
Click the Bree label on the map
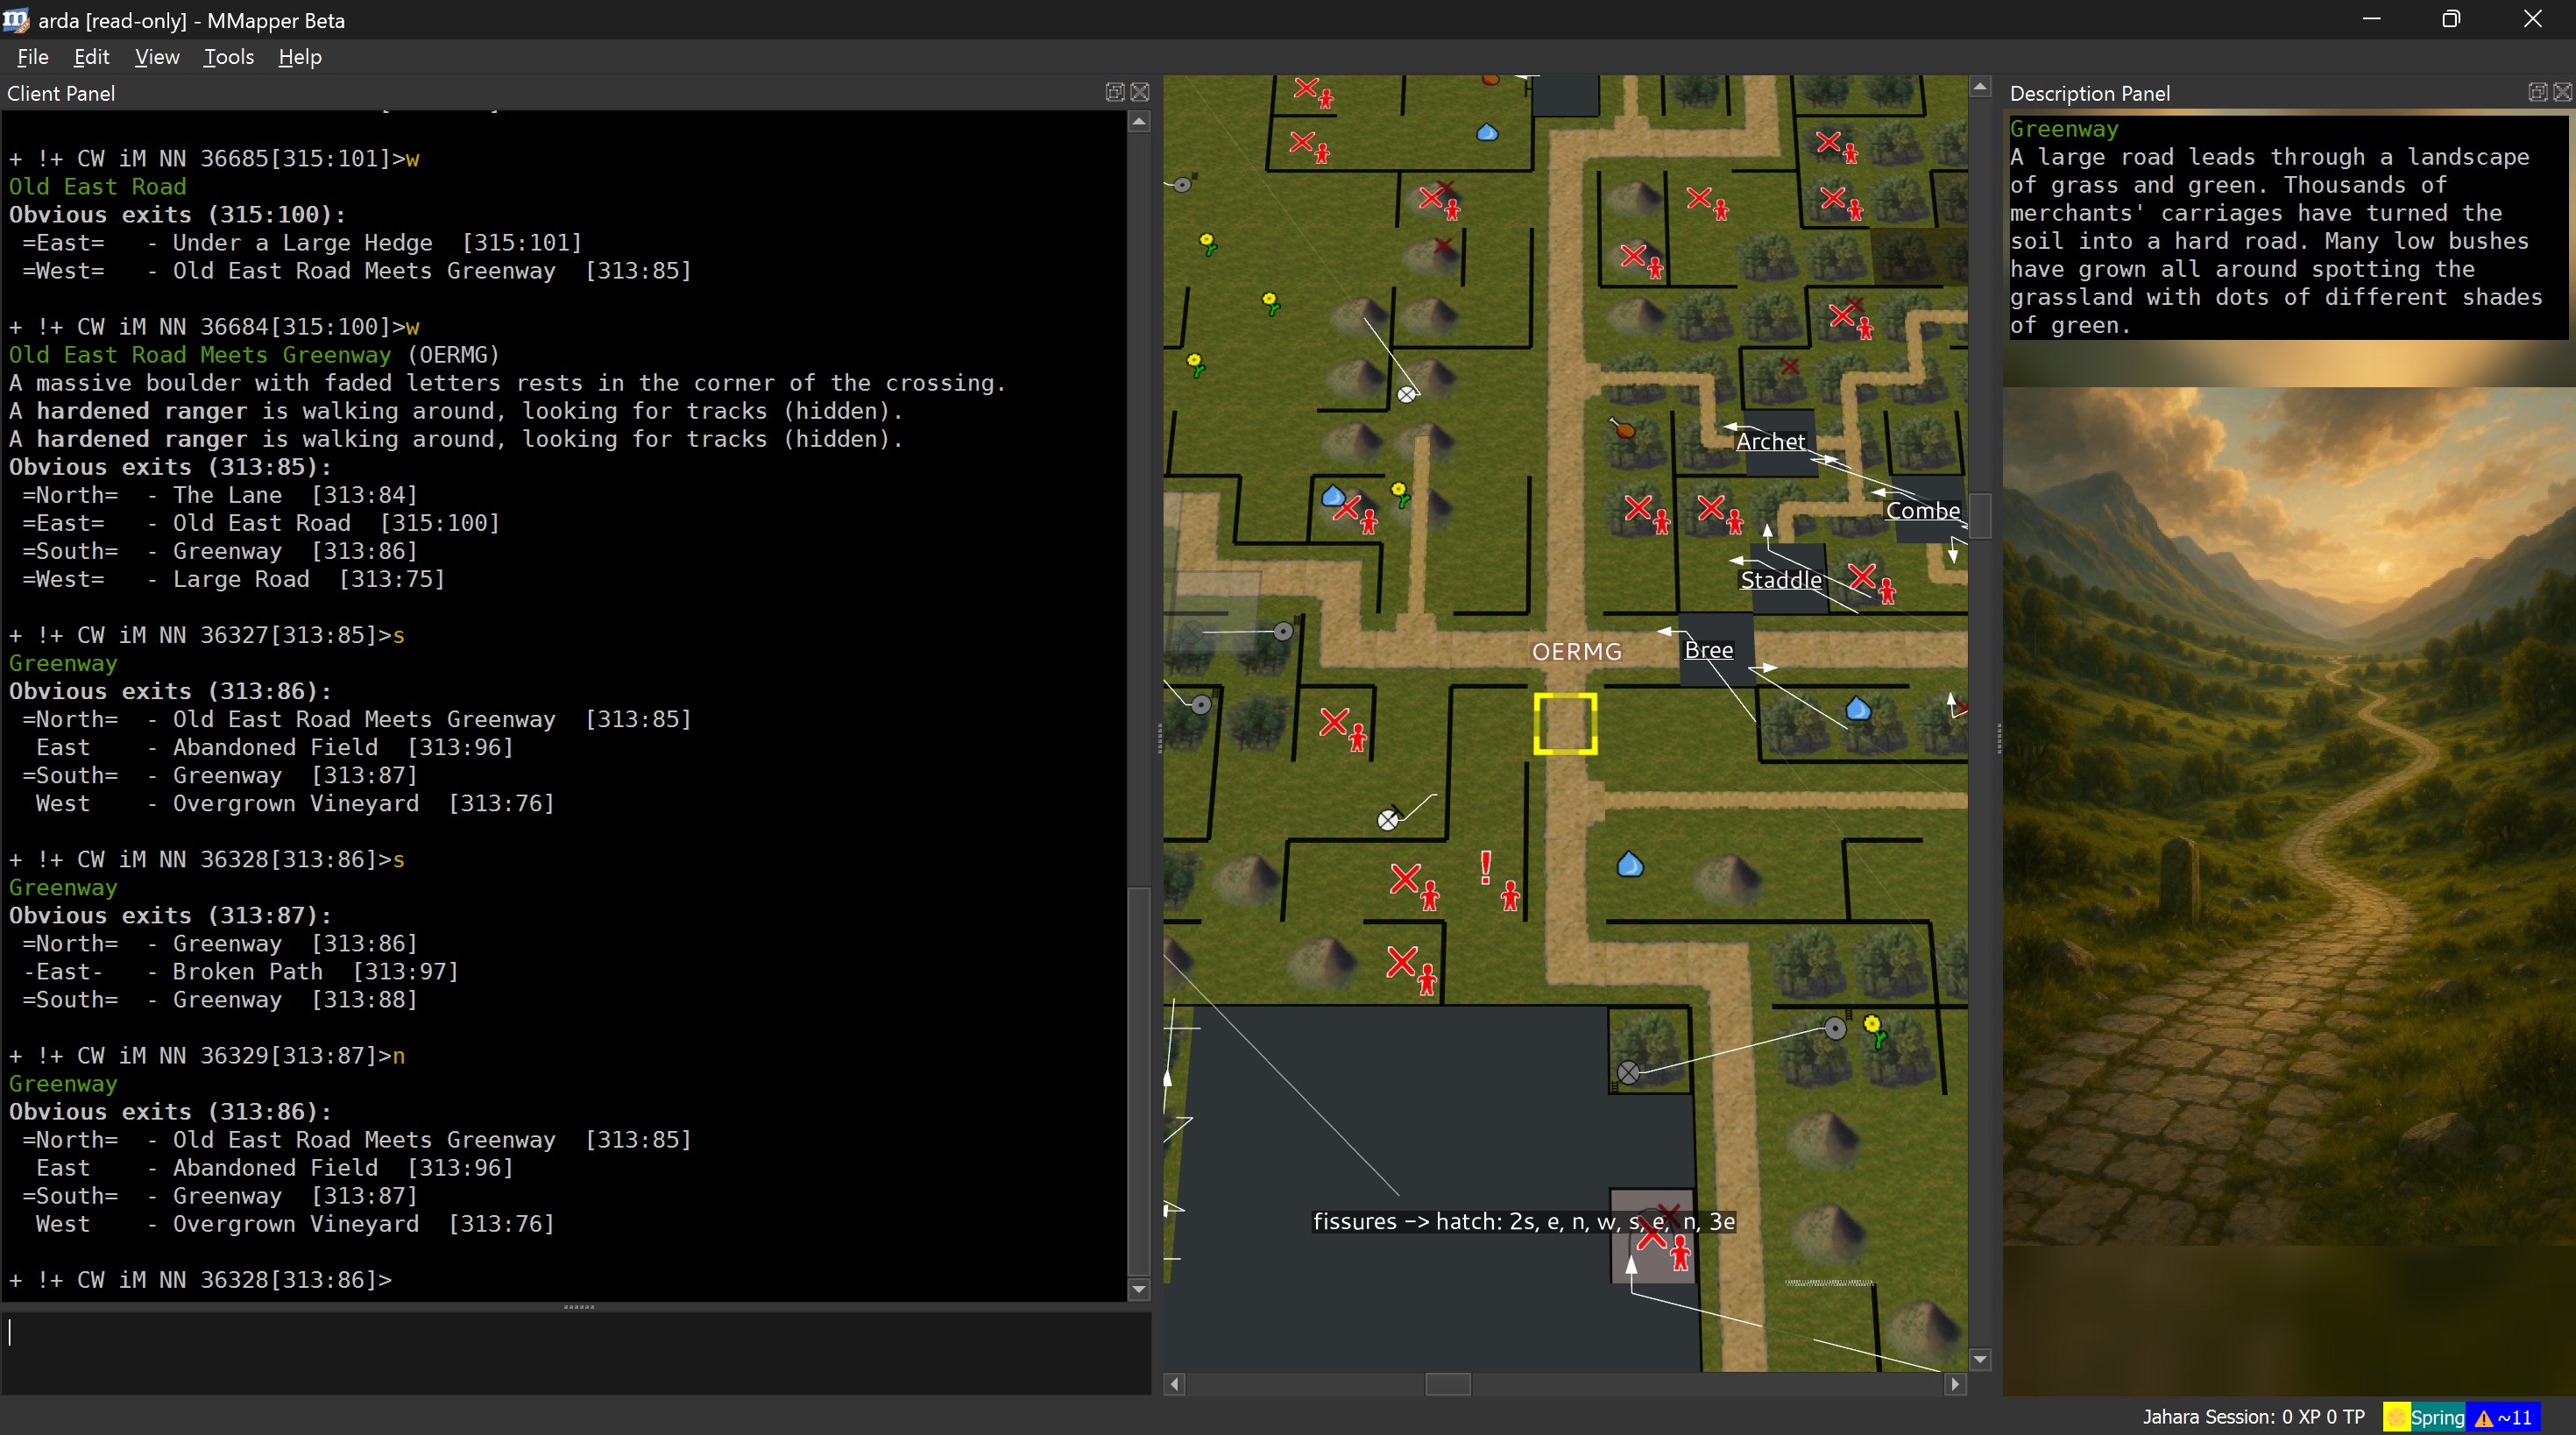[x=1708, y=650]
